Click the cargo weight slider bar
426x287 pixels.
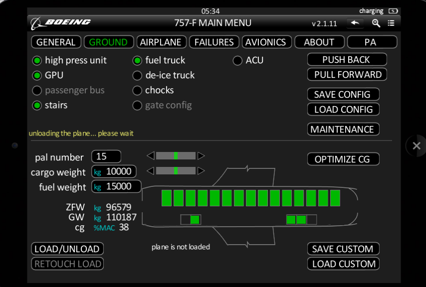(176, 170)
